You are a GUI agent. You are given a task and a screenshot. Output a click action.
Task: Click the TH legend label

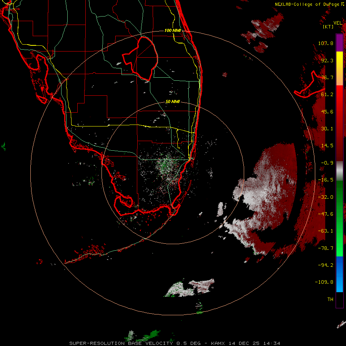click(330, 299)
